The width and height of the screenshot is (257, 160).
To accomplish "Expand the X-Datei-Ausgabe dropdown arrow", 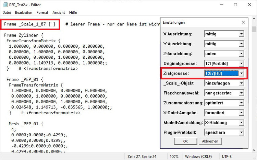I will 241,113.
